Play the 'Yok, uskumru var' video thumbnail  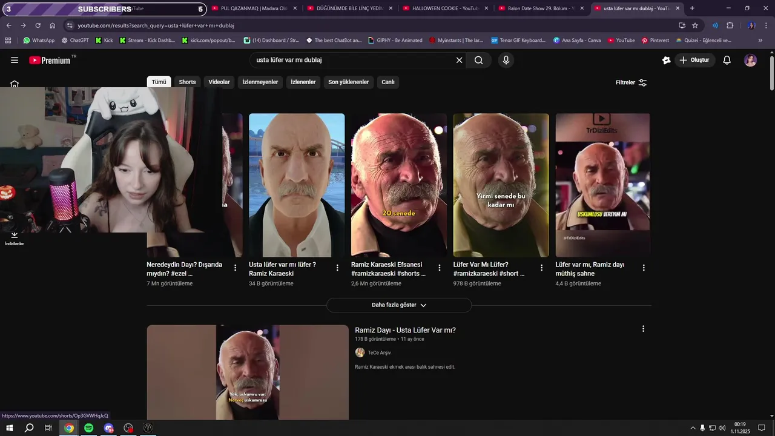(248, 372)
